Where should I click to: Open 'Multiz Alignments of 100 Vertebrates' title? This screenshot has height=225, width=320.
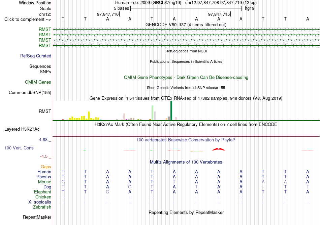[186, 162]
